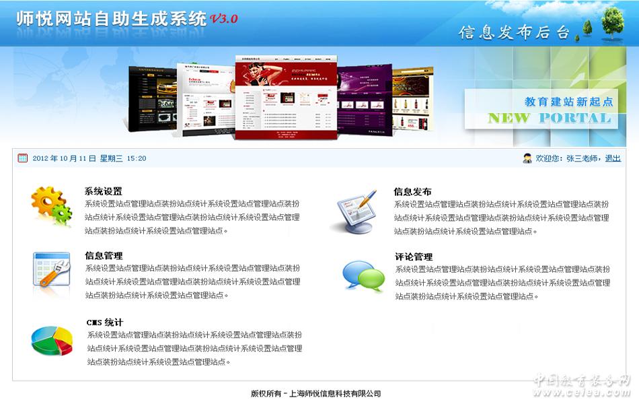Click the Information Management wrench window icon
Image resolution: width=639 pixels, height=404 pixels.
tap(52, 269)
